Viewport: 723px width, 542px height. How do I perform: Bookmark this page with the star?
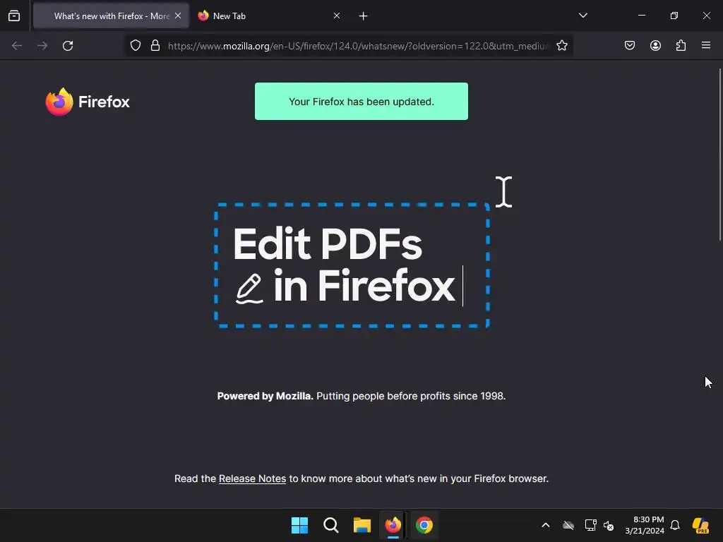(x=561, y=46)
